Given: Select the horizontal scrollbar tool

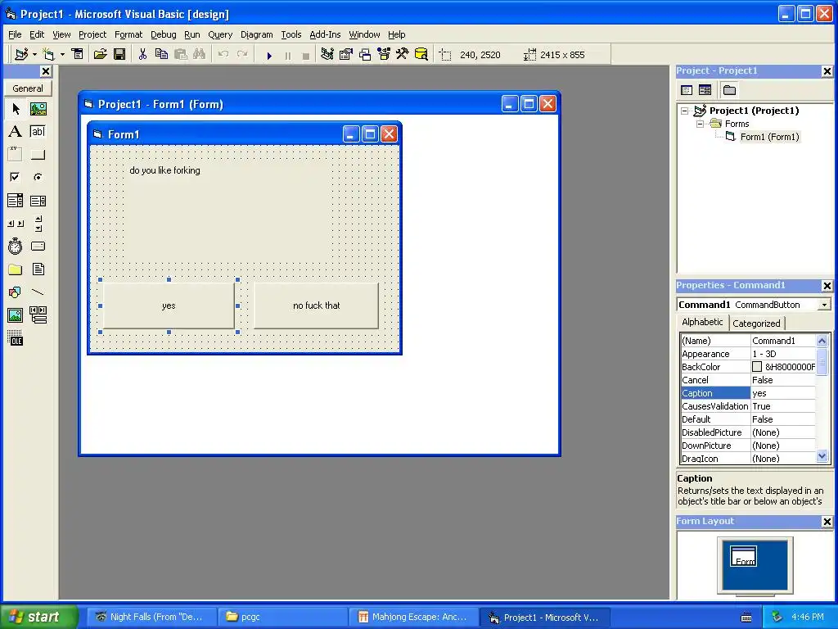Looking at the screenshot, I should (x=16, y=224).
